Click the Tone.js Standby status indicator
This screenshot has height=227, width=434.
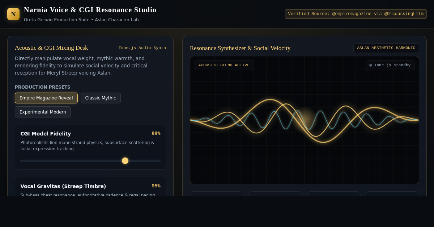point(390,65)
